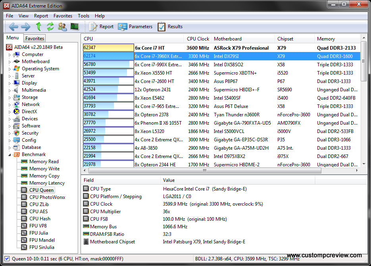This screenshot has height=266, width=371.
Task: Expand the Network tree node
Action: 10,105
